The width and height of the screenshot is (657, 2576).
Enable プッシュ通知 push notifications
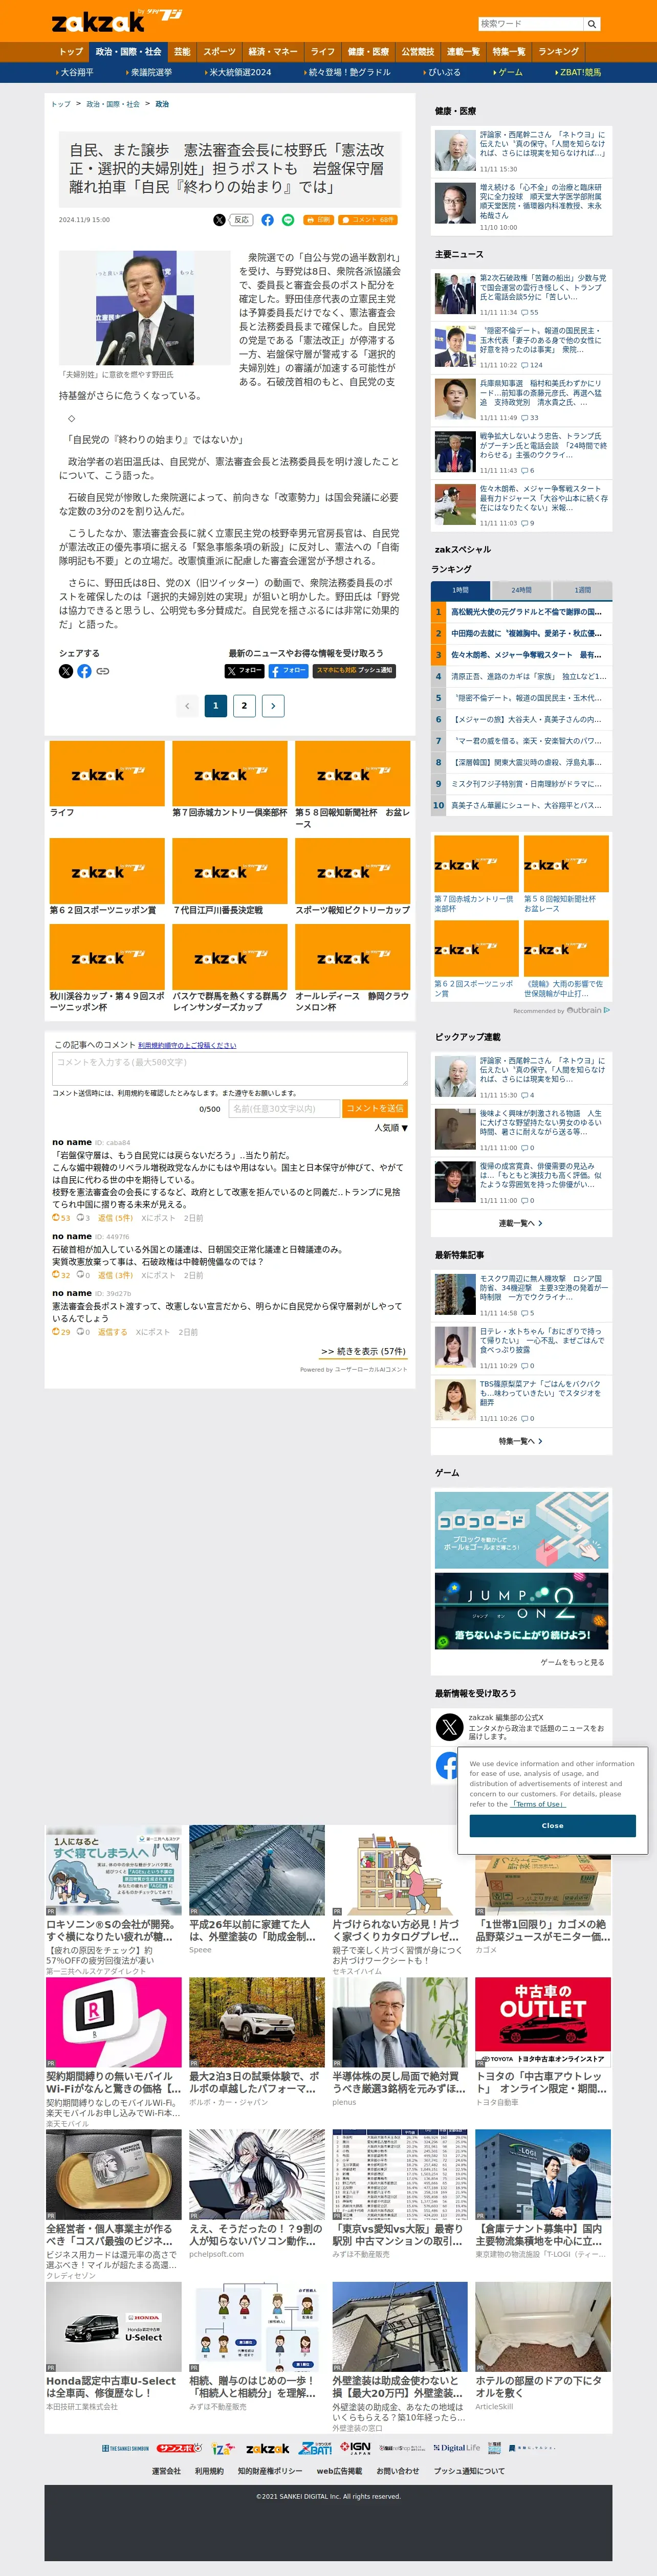[355, 671]
